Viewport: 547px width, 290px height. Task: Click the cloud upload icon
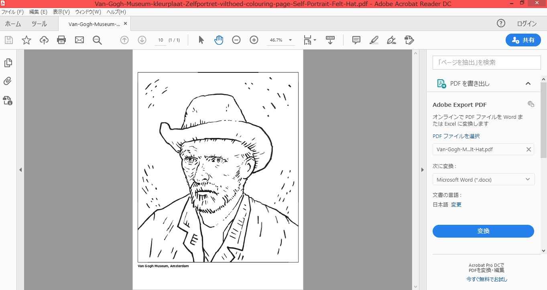44,40
